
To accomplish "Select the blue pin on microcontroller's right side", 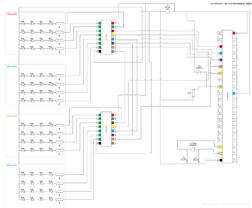I will 234,93.
